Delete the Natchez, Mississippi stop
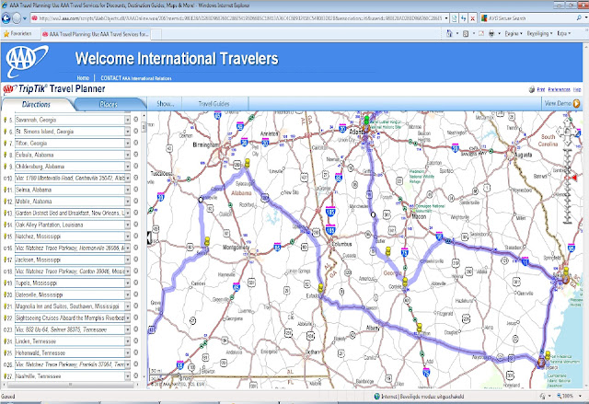589x404 pixels. click(x=136, y=236)
